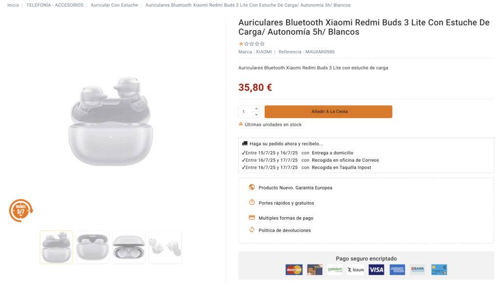
Task: Click the MasterCard payment logo
Action: [294, 269]
